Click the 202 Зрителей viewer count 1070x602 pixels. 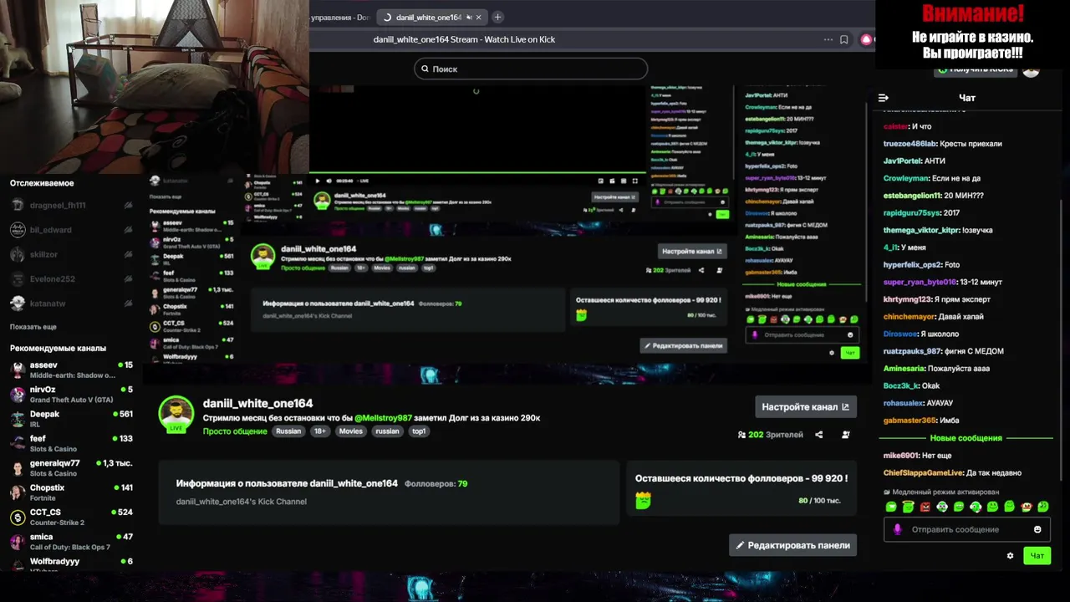click(771, 435)
